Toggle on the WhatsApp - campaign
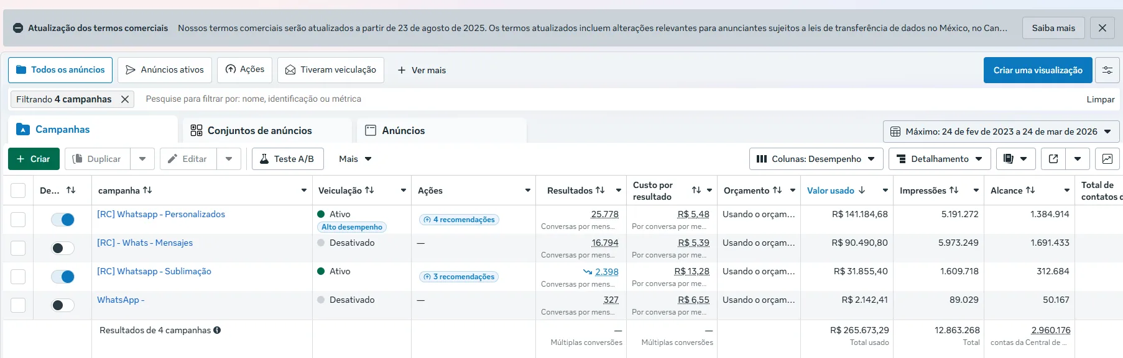1123x358 pixels. [x=63, y=305]
